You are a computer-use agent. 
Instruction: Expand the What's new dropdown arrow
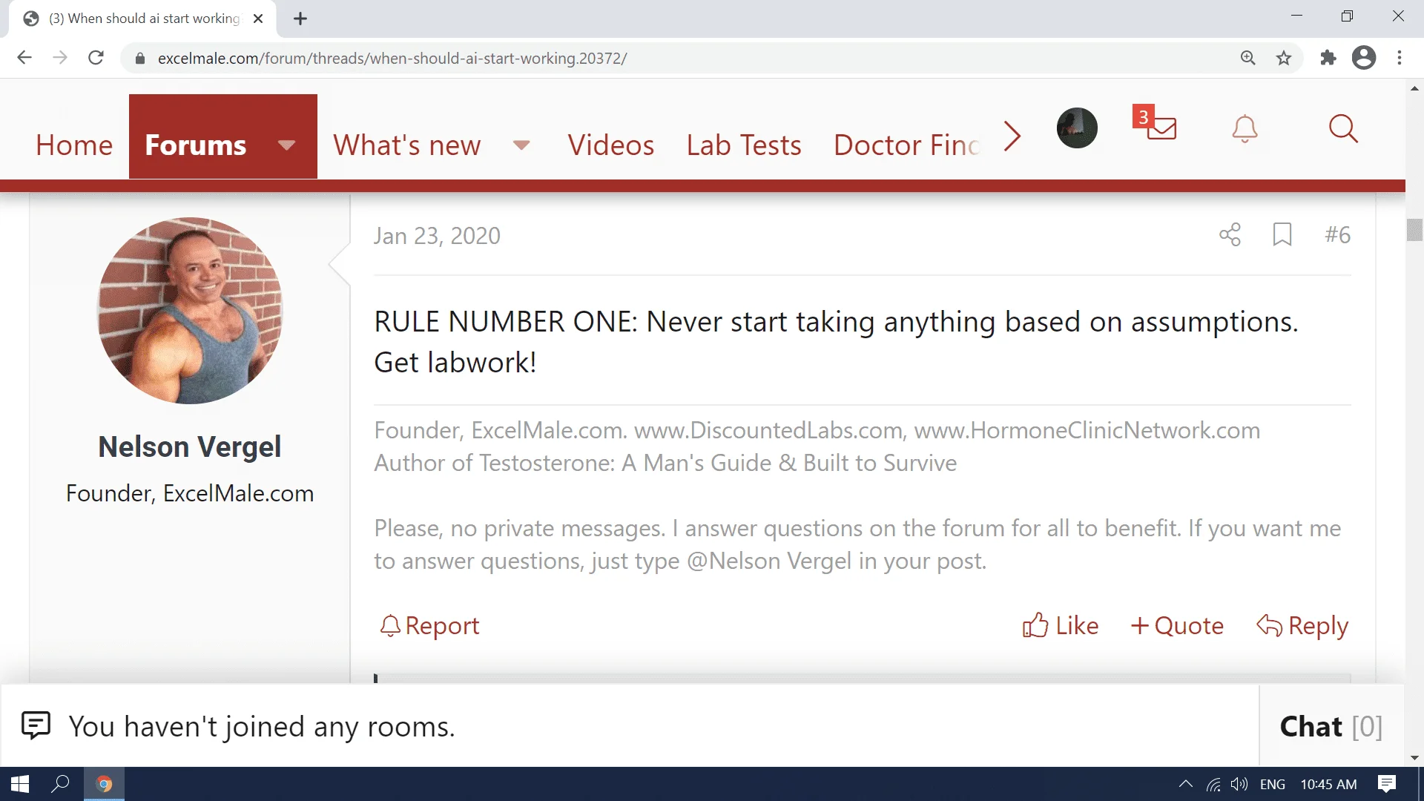[x=521, y=145]
